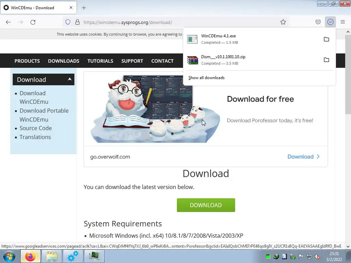Open the Translations sidebar link
The image size is (351, 263).
tap(35, 137)
